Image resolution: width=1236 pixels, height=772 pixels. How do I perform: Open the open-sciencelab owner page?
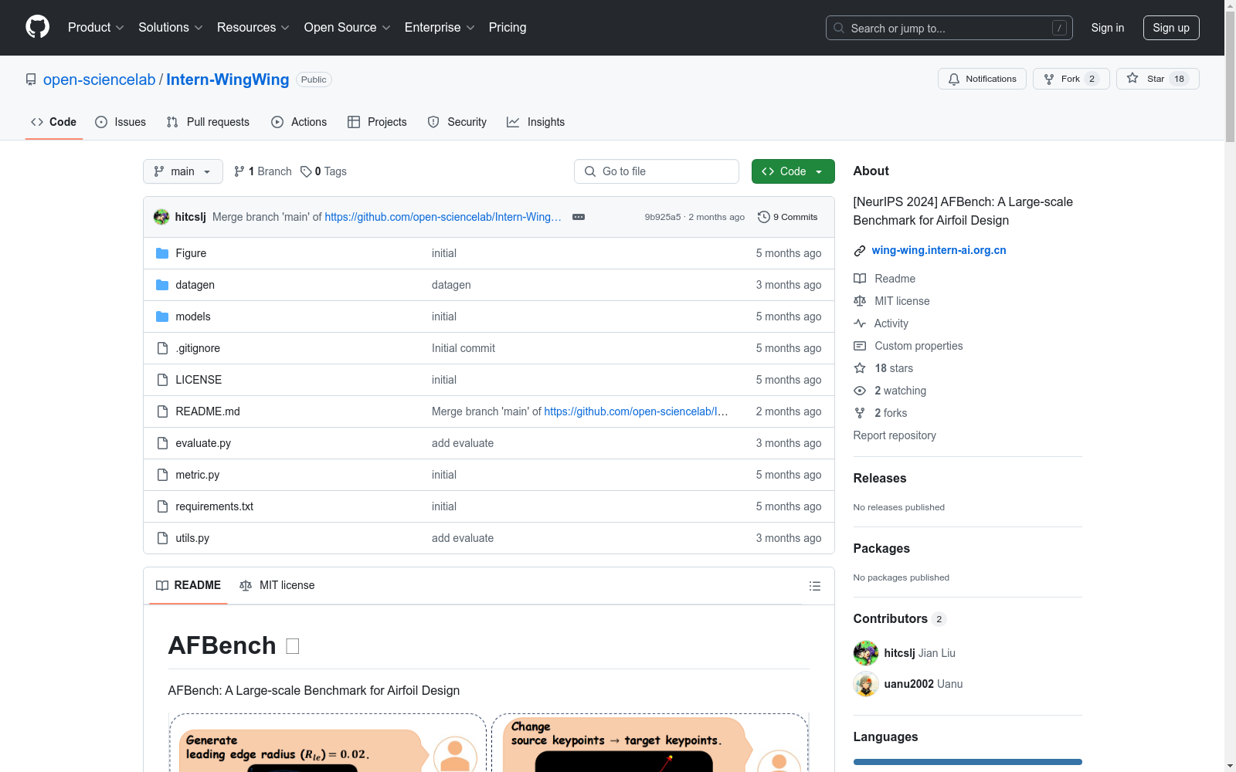99,80
